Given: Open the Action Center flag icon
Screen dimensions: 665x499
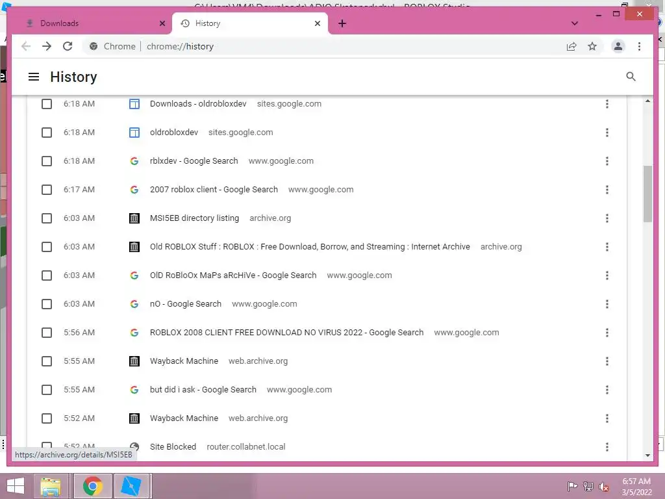Looking at the screenshot, I should click(x=572, y=486).
